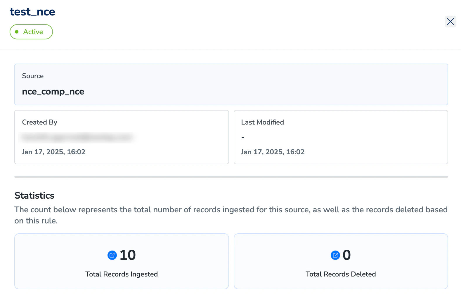Click the number 10 ingested count
461x308 pixels.
pos(128,255)
